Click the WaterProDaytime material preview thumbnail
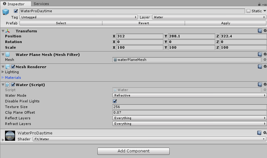This screenshot has height=158, width=267. tap(10, 136)
